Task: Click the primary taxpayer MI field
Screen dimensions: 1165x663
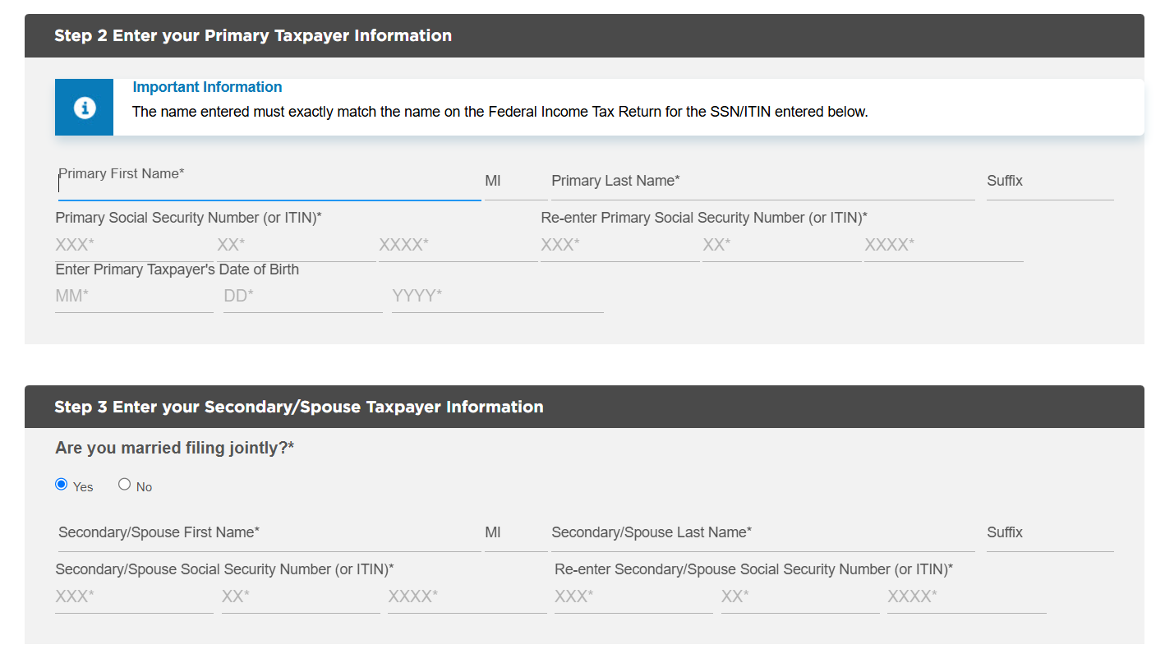Action: click(x=516, y=182)
